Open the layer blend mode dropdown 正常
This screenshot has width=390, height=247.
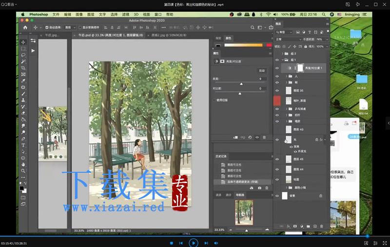click(289, 40)
